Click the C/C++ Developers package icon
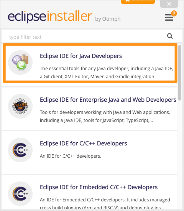 20,150
